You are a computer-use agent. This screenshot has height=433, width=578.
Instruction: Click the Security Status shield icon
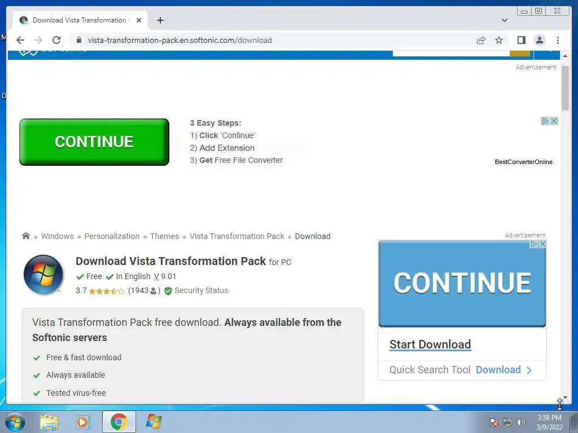168,291
